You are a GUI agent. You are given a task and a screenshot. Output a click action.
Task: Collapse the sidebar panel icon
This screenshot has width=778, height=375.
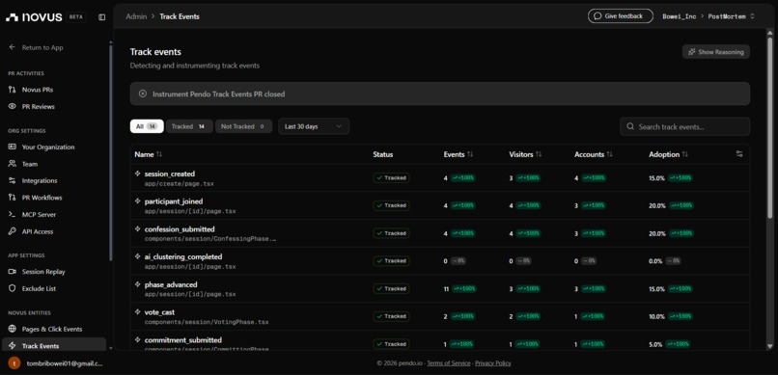pos(101,16)
